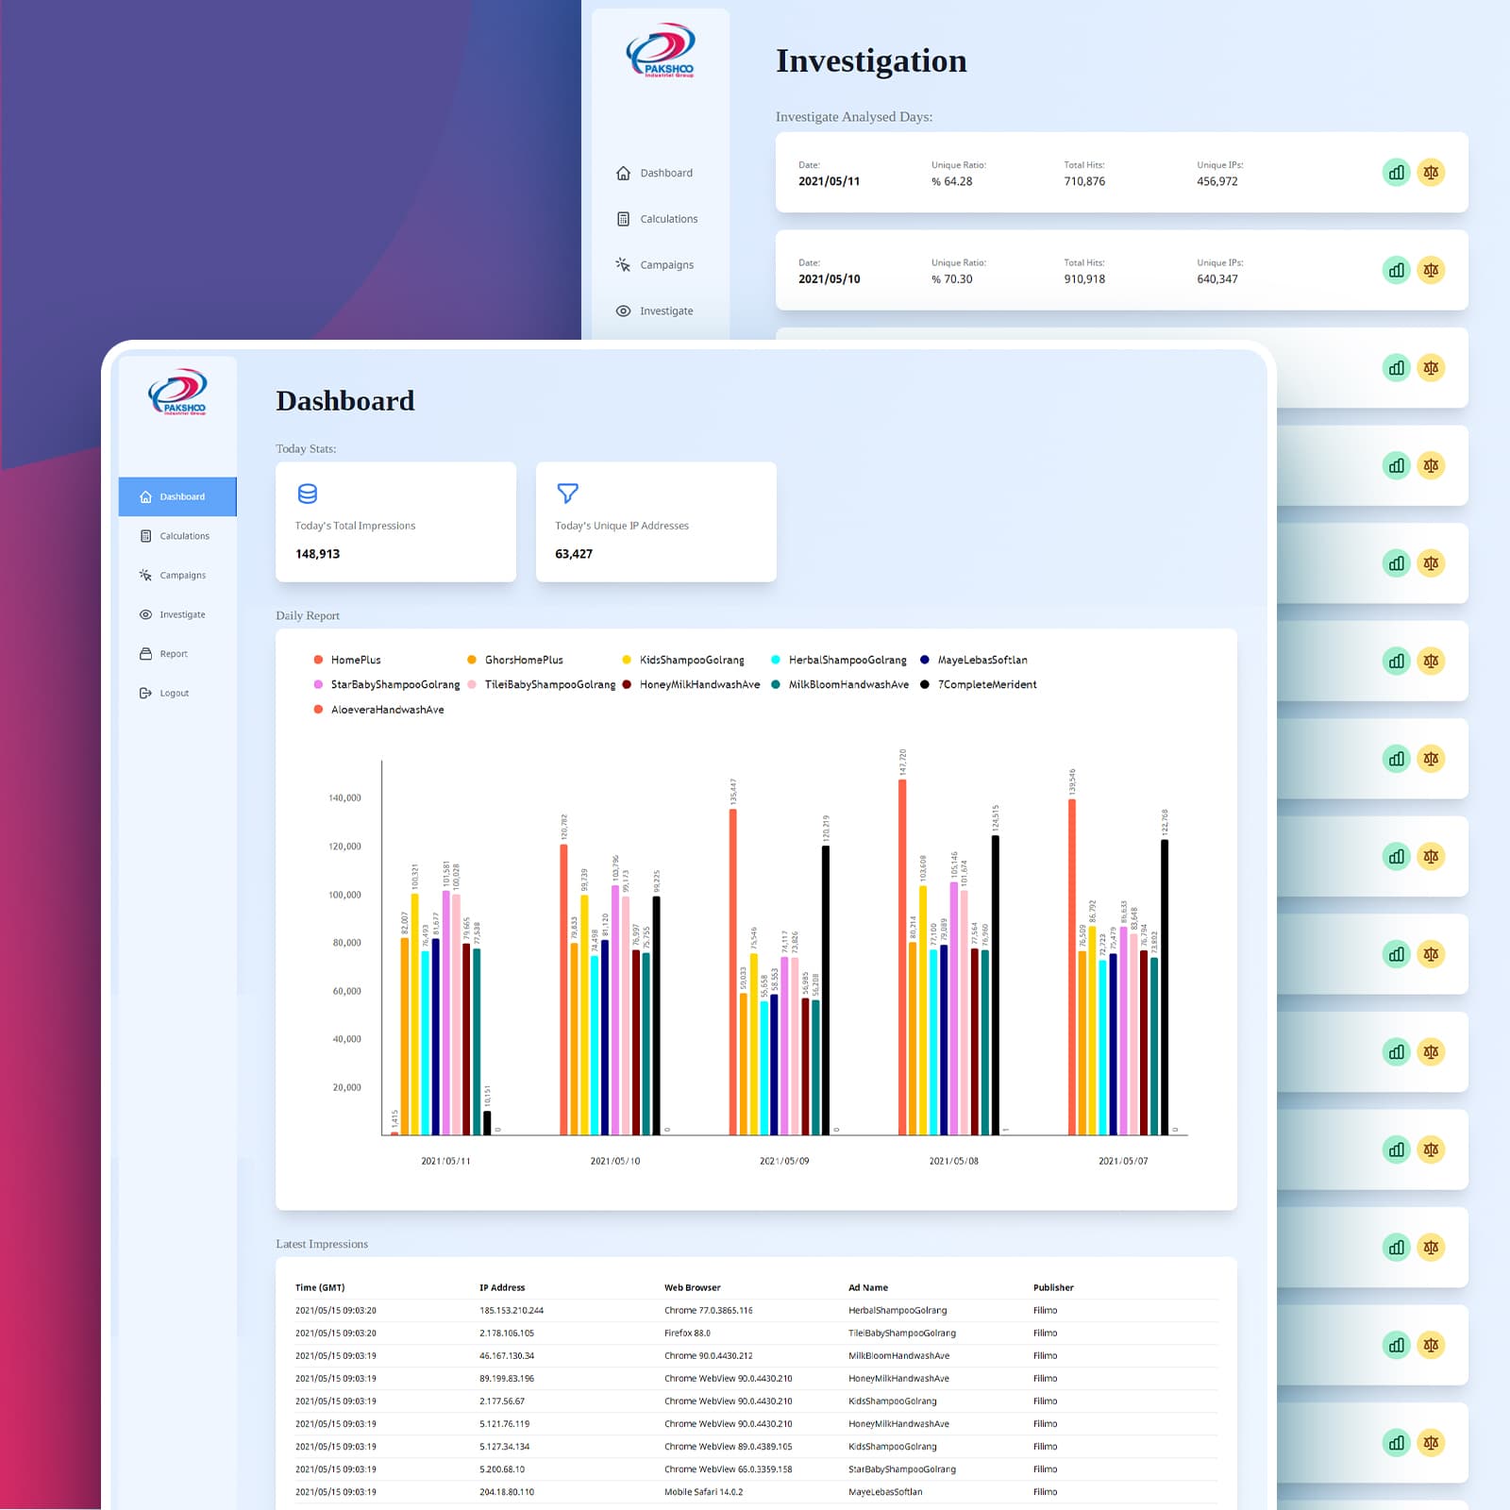Screen dimensions: 1510x1510
Task: Click the green chart icon for 2021/05/10 row
Action: (1397, 270)
